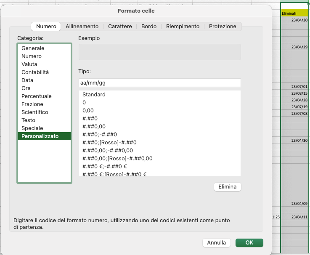Switch to the Numero tab
The height and width of the screenshot is (255, 310).
click(x=46, y=27)
